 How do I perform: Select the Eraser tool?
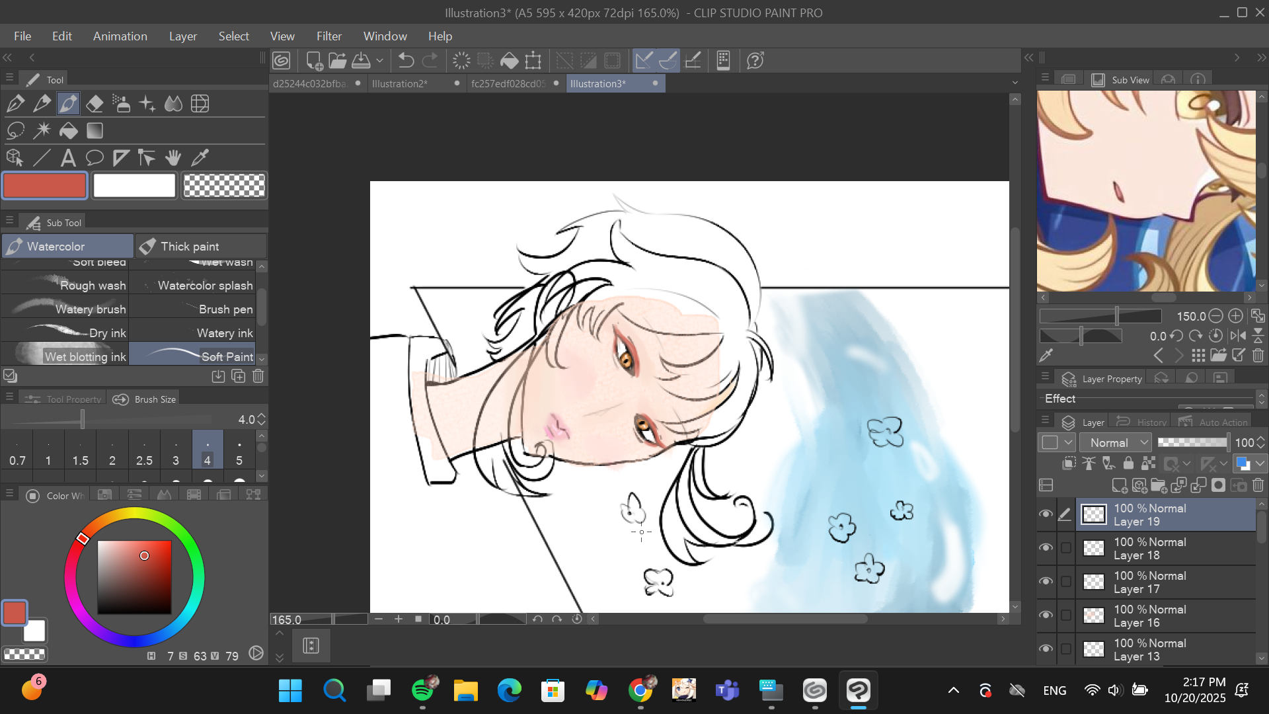[95, 104]
